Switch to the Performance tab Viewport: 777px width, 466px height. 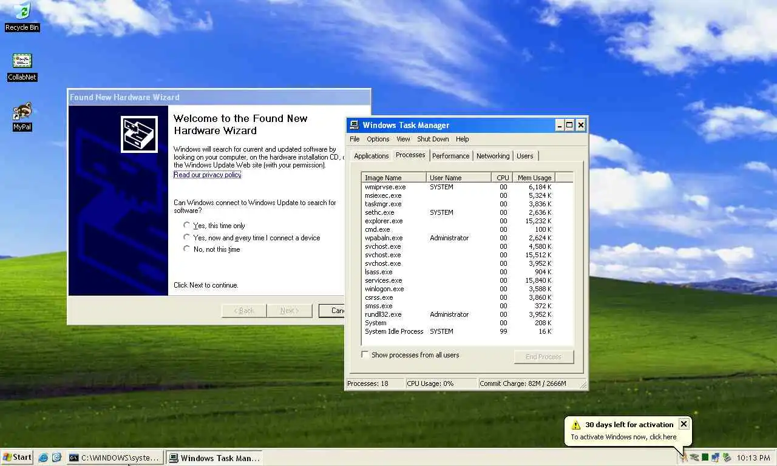tap(450, 156)
